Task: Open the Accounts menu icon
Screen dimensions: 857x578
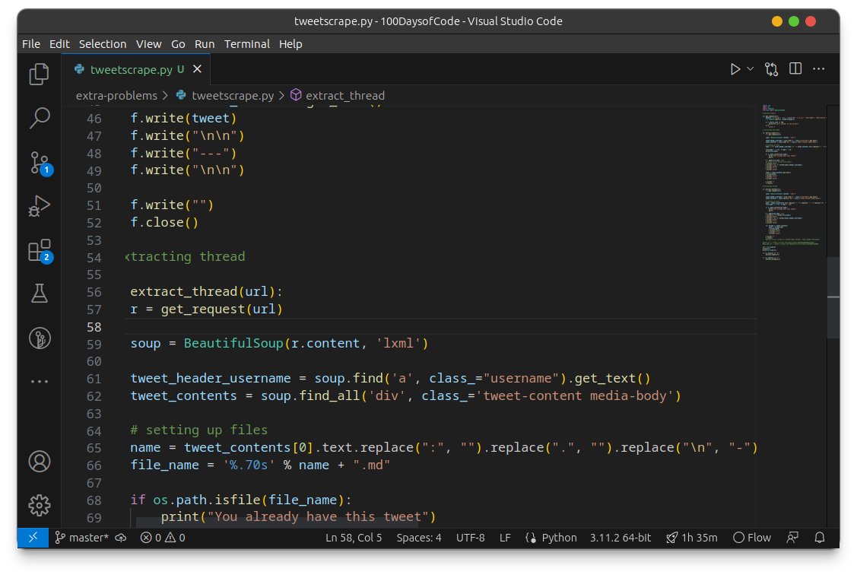Action: [40, 462]
